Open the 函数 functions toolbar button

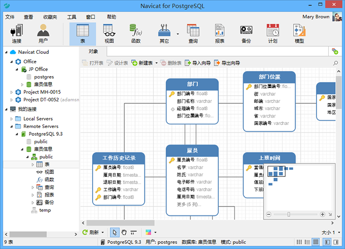pos(136,34)
